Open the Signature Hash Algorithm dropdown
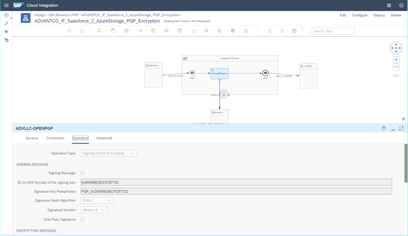This screenshot has width=408, height=236. [x=97, y=200]
